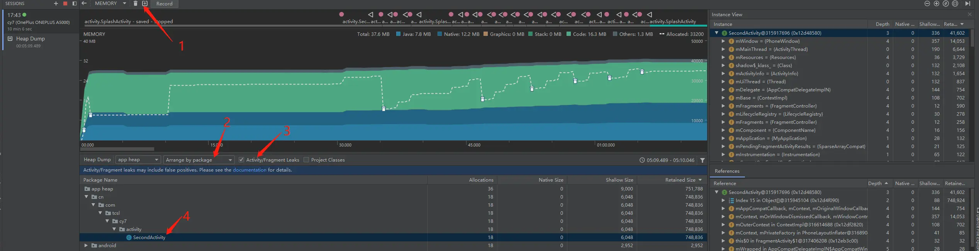Click the mResources field icon

731,57
